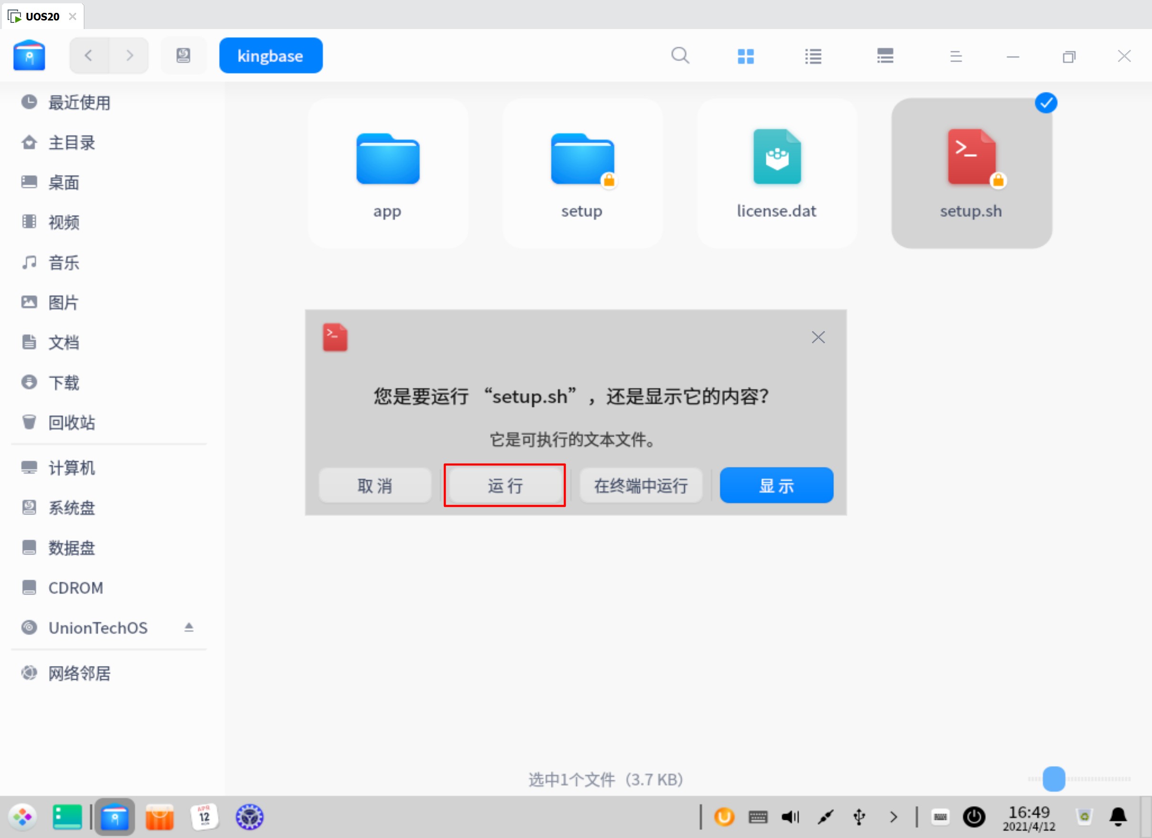Uncheck the setup.sh selection checkmark
Screen dimensions: 1152x838
coord(1045,103)
